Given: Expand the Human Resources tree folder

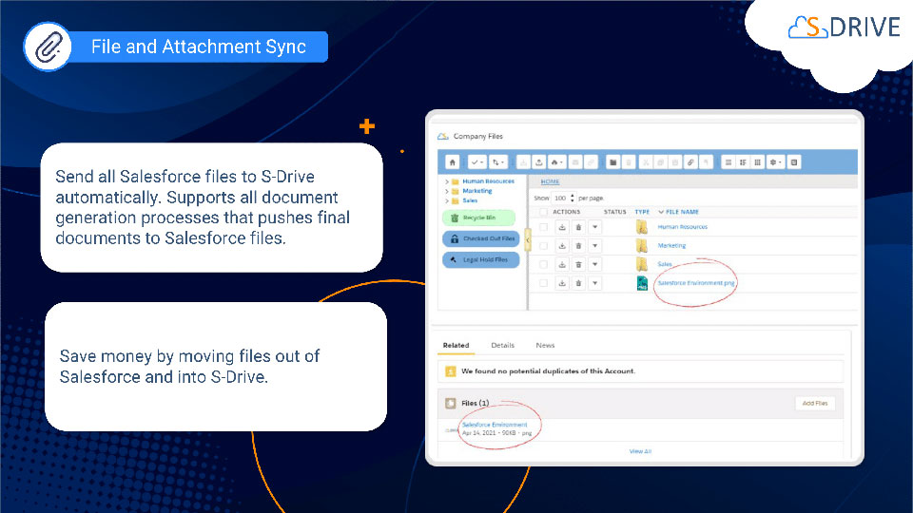Looking at the screenshot, I should pyautogui.click(x=447, y=181).
